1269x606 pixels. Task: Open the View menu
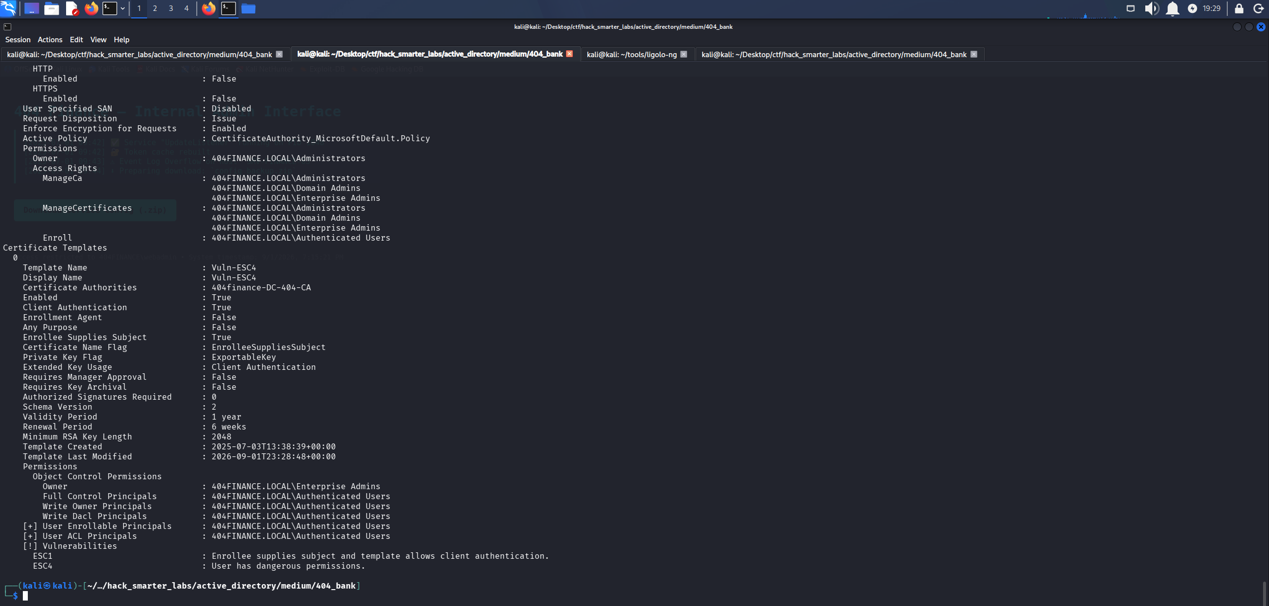coord(98,40)
